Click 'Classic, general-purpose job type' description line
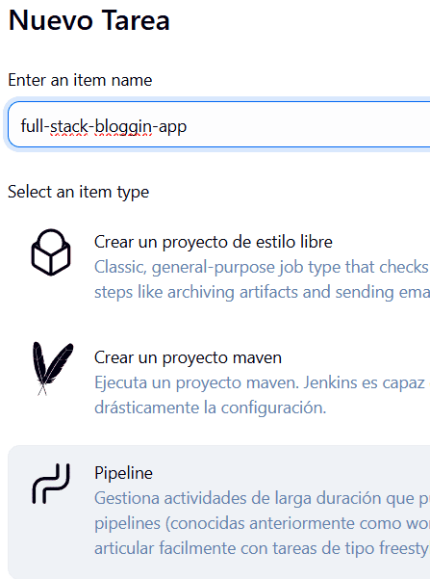The height and width of the screenshot is (579, 430). pyautogui.click(x=262, y=267)
